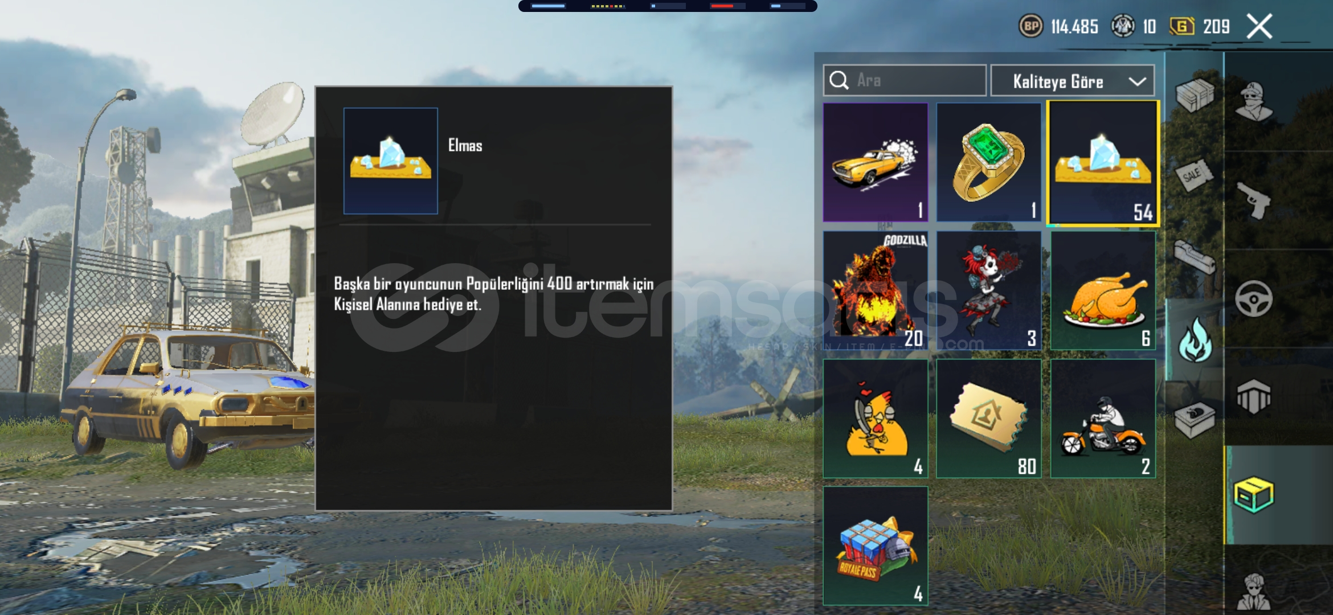Screen dimensions: 1333x615
Task: Open the green box items tab
Action: (x=1254, y=495)
